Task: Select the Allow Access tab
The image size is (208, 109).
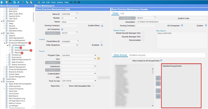Action: point(120,55)
